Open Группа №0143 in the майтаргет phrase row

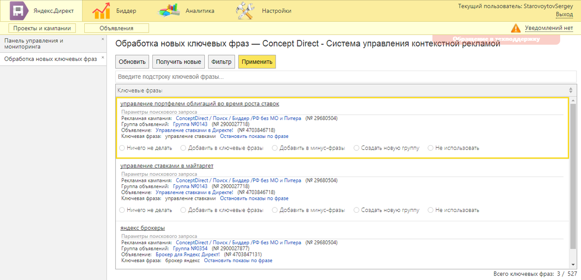[190, 186]
